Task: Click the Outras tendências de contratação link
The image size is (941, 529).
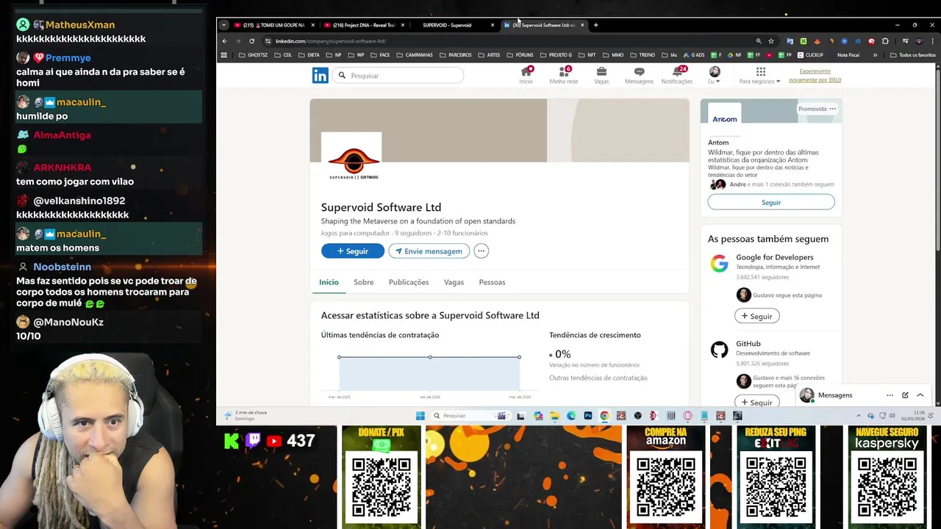Action: (x=598, y=378)
